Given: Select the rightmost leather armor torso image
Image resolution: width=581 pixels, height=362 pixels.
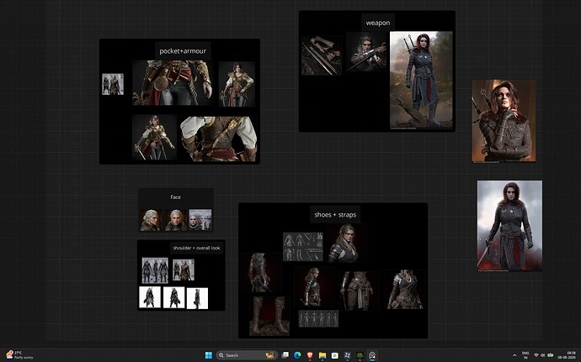Looking at the screenshot, I should [x=405, y=290].
